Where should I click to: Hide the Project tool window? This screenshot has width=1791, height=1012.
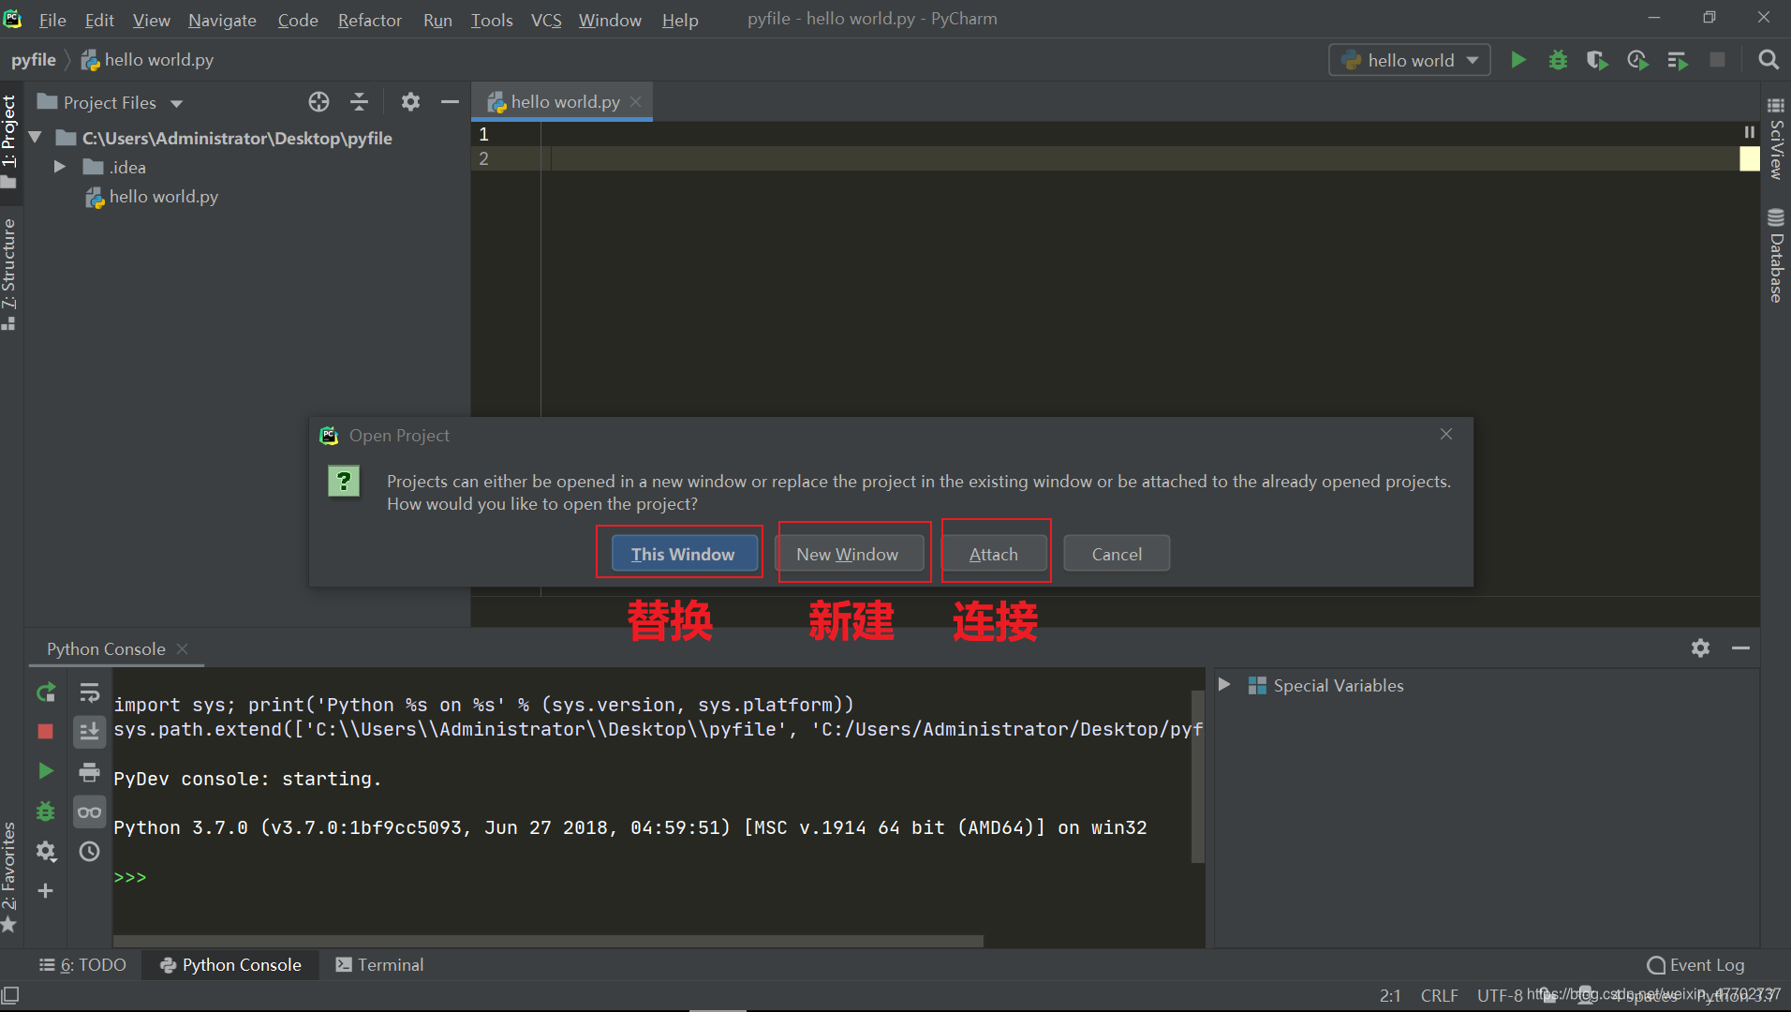click(x=450, y=102)
